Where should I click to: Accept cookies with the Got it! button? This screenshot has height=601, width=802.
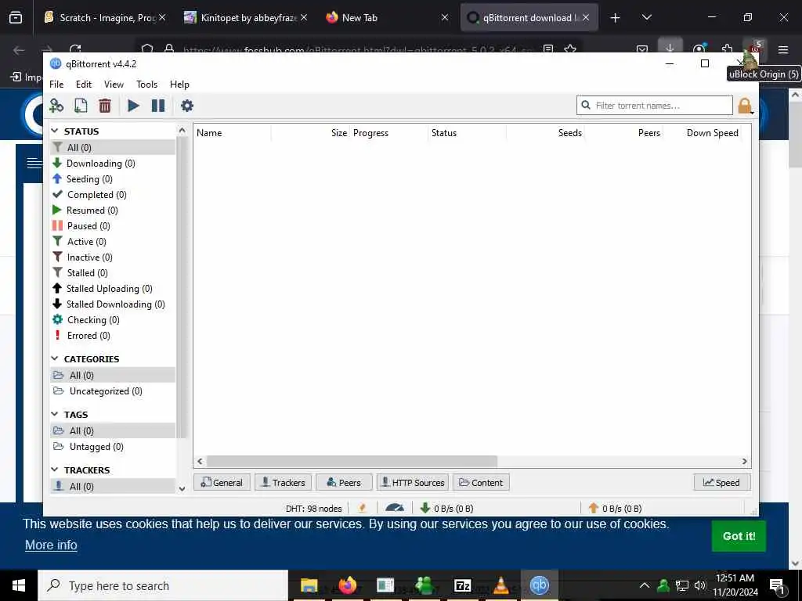coord(739,536)
